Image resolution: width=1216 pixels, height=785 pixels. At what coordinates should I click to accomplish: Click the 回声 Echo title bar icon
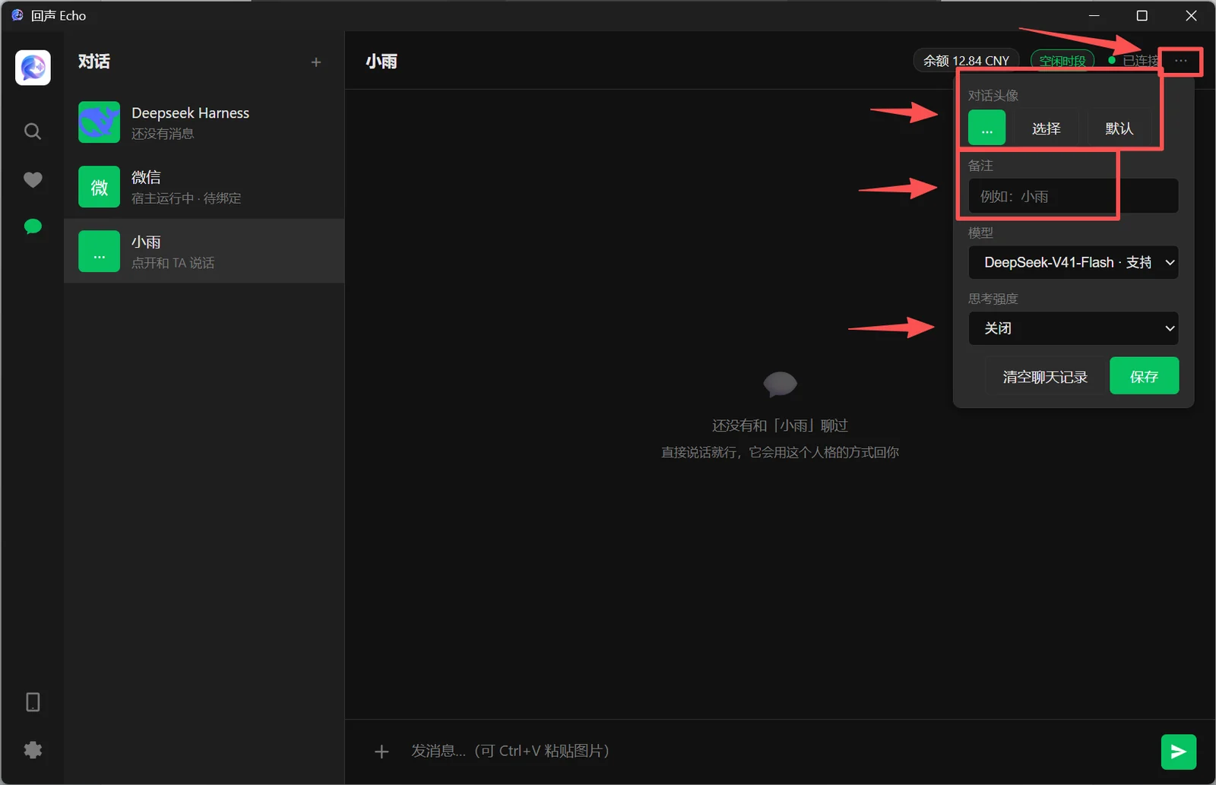tap(17, 15)
